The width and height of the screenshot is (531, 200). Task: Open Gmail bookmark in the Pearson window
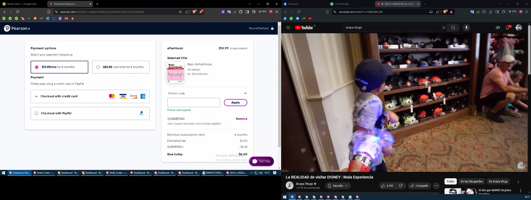[x=41, y=18]
